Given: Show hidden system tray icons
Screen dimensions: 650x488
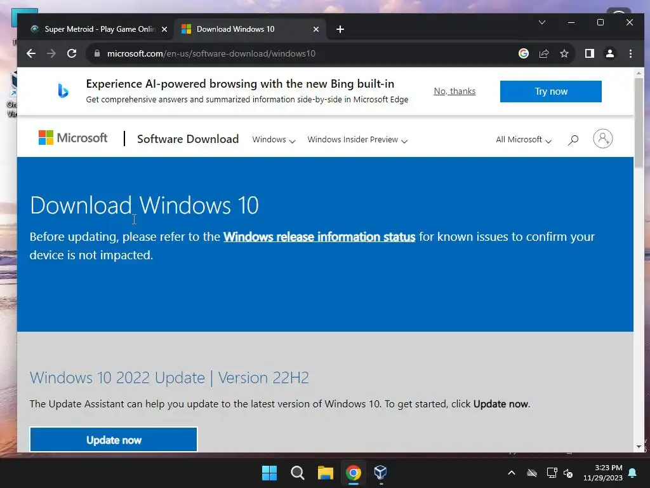Looking at the screenshot, I should [x=512, y=473].
